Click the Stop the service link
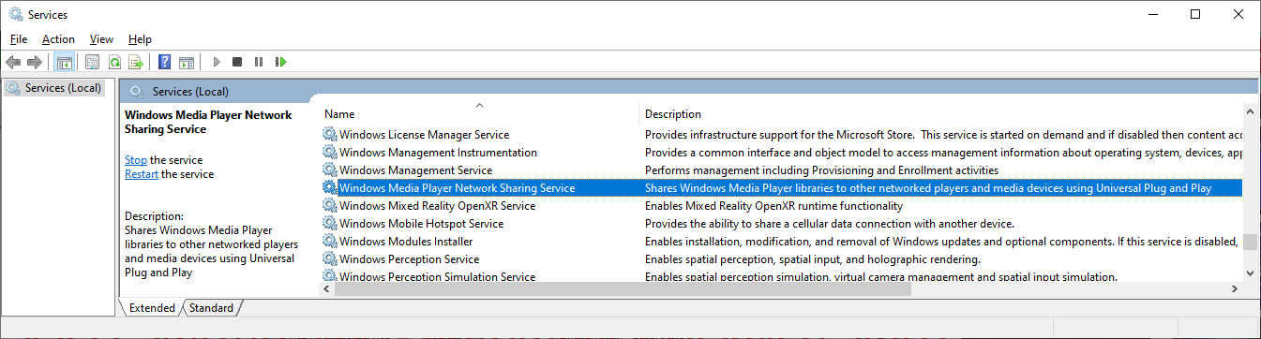1261x339 pixels. (136, 160)
